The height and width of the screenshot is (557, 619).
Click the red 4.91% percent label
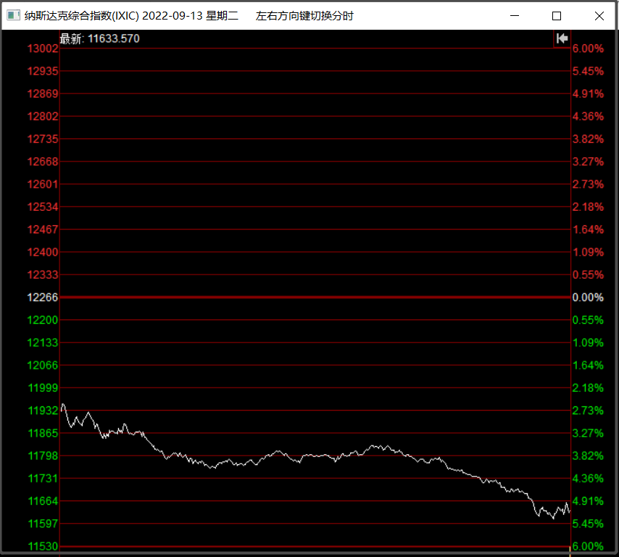pyautogui.click(x=588, y=94)
